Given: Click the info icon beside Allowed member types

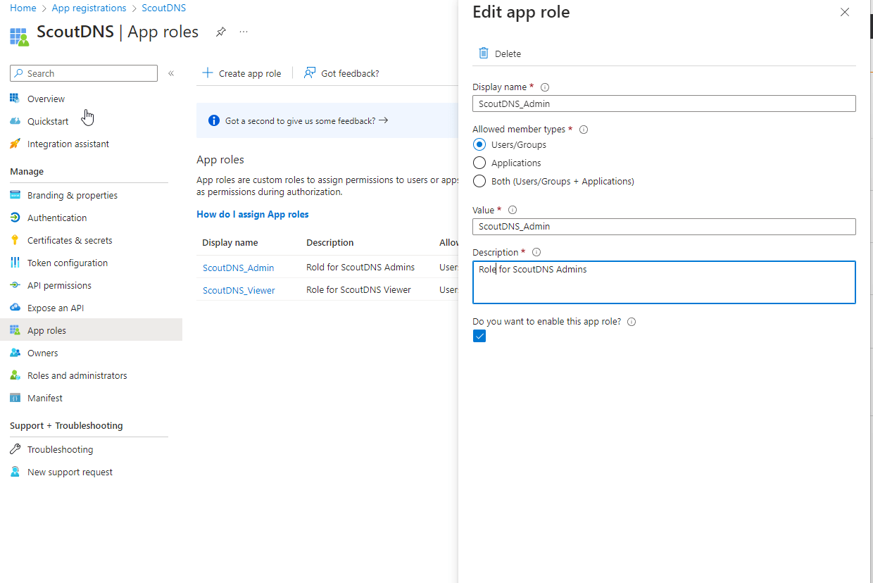Looking at the screenshot, I should [x=583, y=130].
